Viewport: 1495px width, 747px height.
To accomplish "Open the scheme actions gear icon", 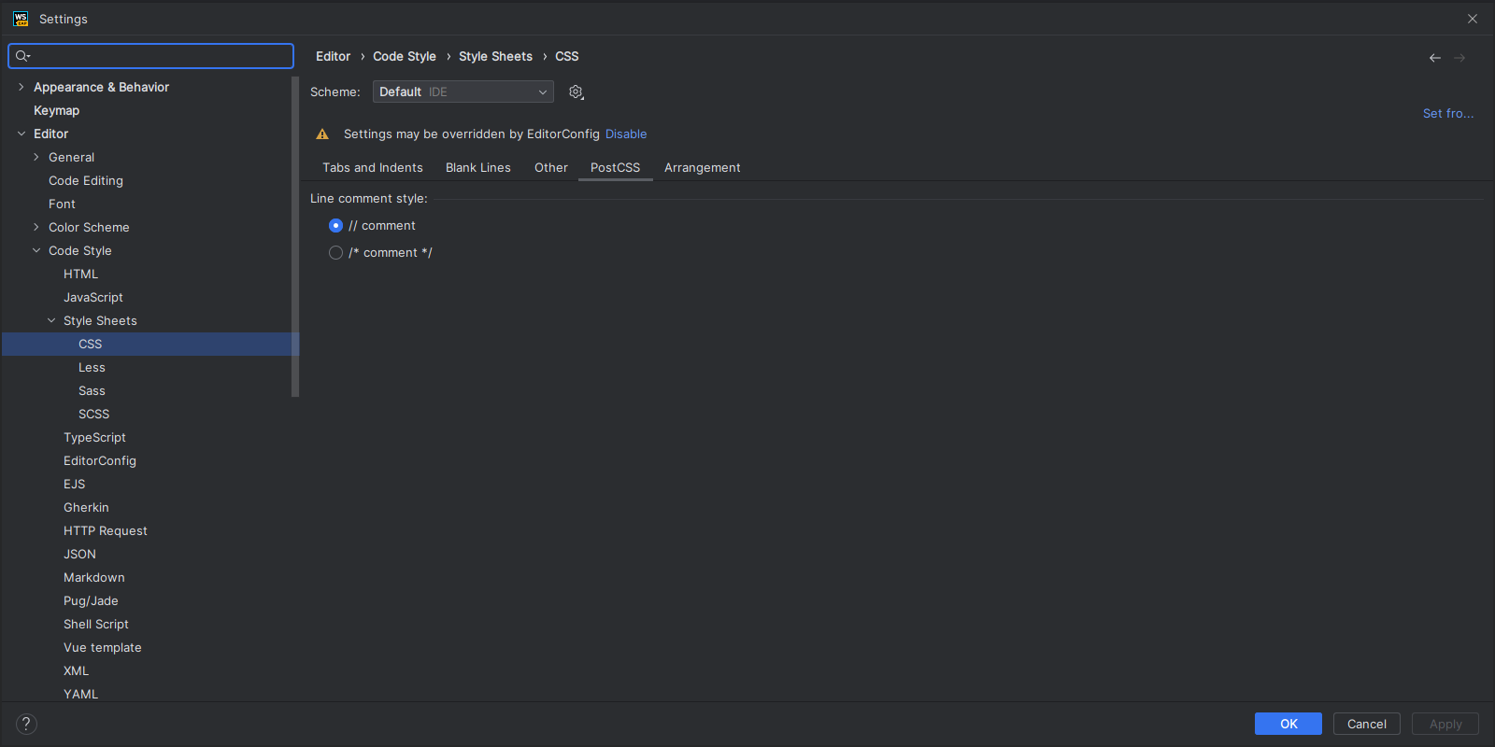I will pos(577,92).
